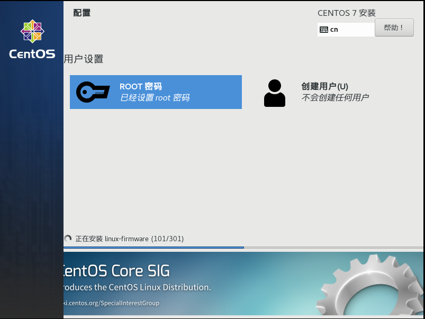The width and height of the screenshot is (425, 319).
Task: Click the keyboard layout icon
Action: coord(324,30)
